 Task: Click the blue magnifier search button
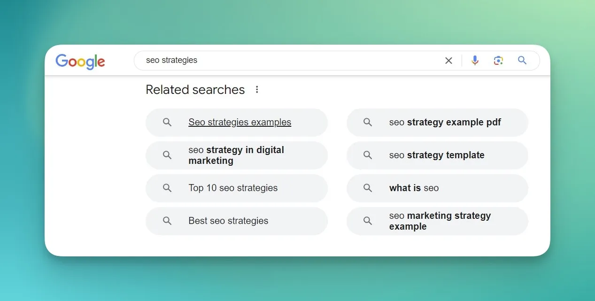click(522, 60)
